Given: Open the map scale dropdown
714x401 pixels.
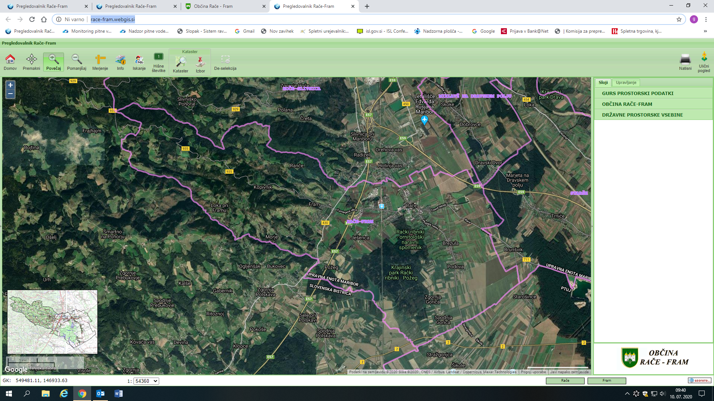Looking at the screenshot, I should coord(146,381).
